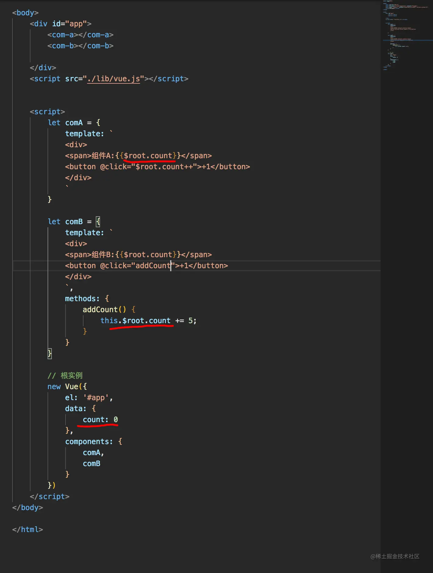Click the '#app' string in el option
Image resolution: width=433 pixels, height=573 pixels.
pyautogui.click(x=96, y=398)
